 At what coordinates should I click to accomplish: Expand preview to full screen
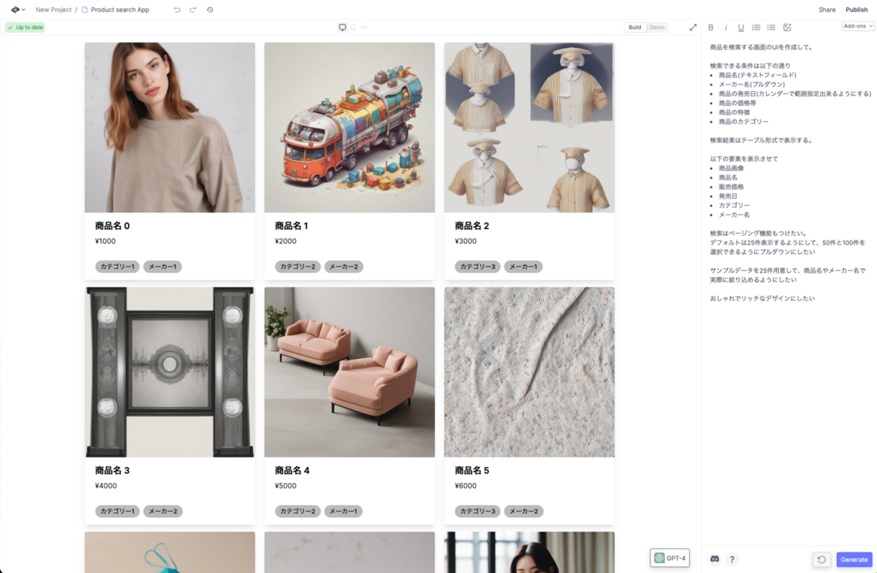click(x=693, y=27)
